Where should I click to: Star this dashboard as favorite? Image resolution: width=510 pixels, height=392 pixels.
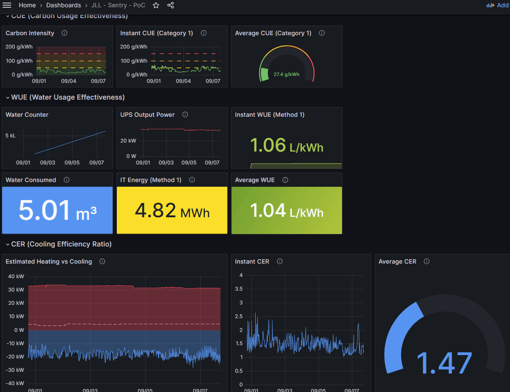pyautogui.click(x=156, y=5)
